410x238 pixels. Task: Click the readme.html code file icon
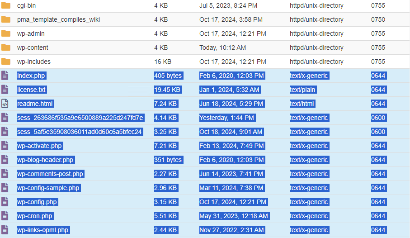pos(5,104)
